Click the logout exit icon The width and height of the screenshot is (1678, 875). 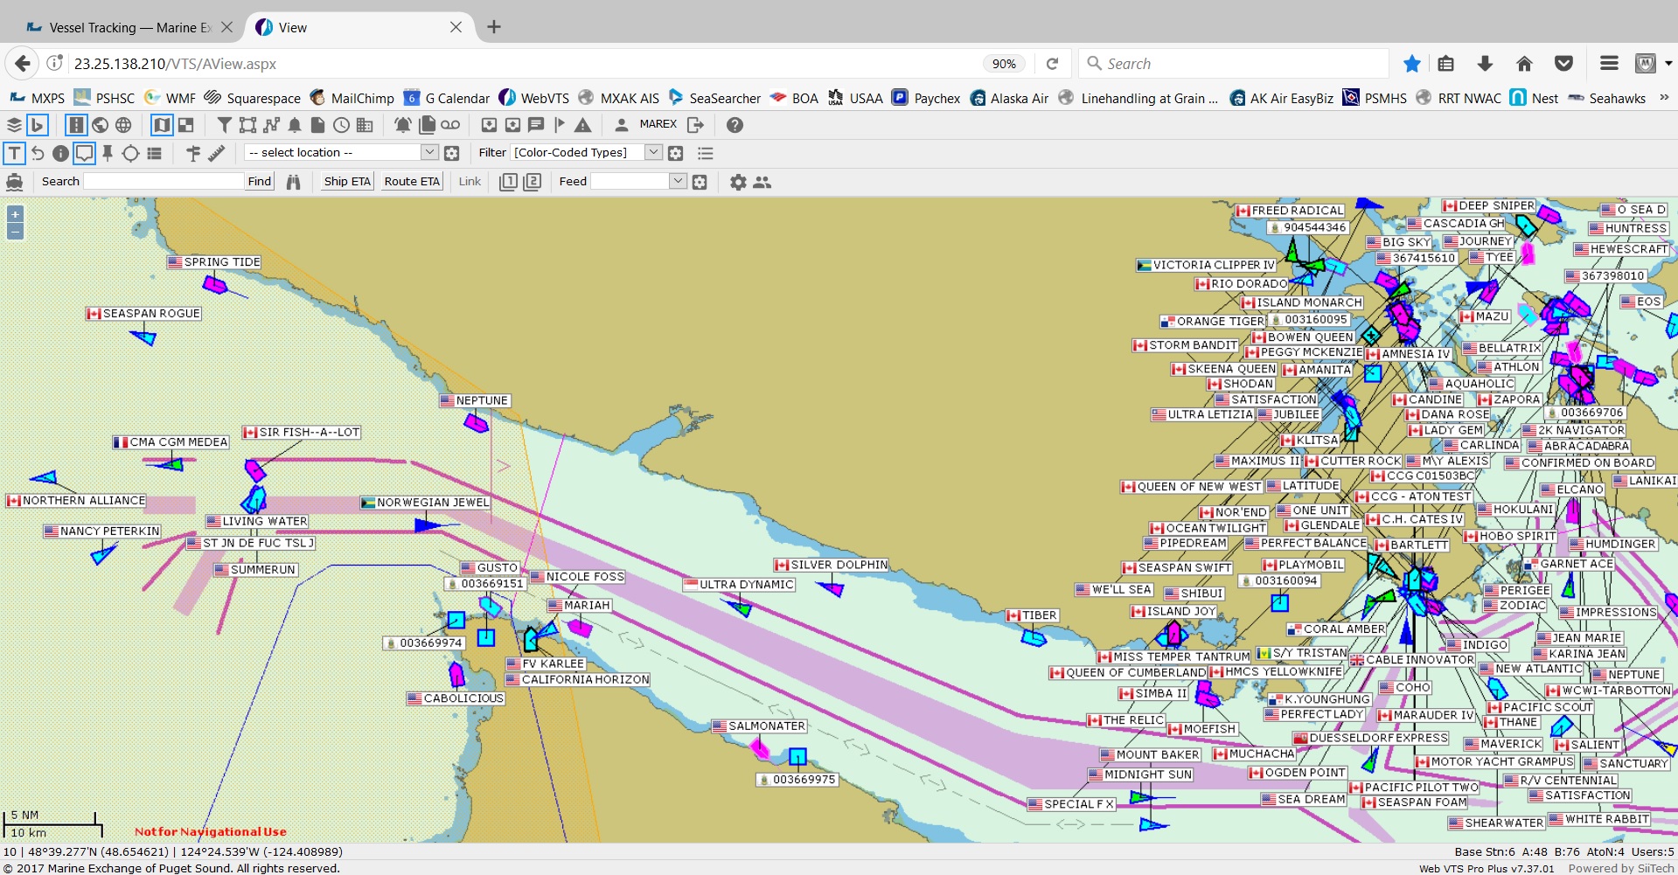[696, 125]
